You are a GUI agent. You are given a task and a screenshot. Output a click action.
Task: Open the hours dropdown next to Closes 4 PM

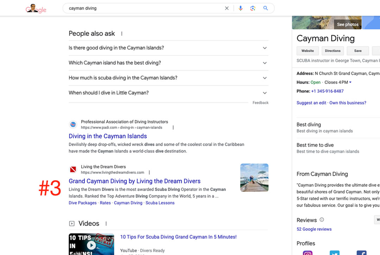350,82
